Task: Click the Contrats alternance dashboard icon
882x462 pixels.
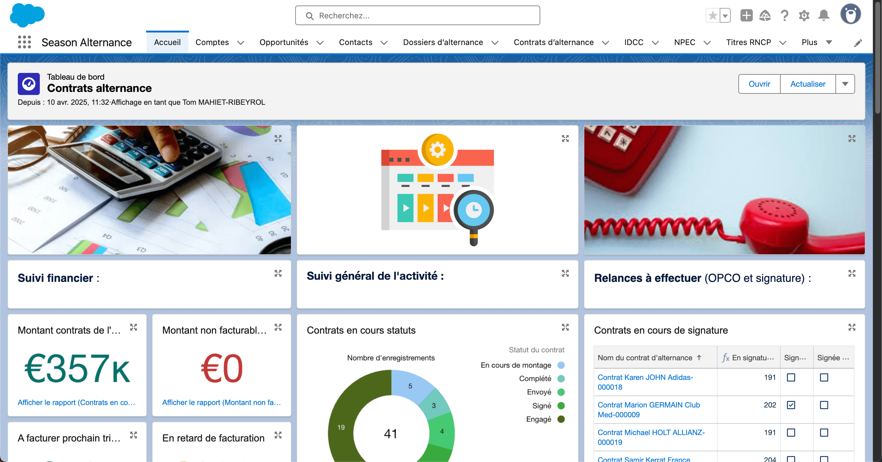Action: pyautogui.click(x=29, y=84)
